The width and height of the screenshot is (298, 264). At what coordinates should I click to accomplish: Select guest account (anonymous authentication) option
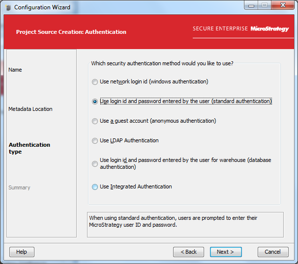pos(95,121)
